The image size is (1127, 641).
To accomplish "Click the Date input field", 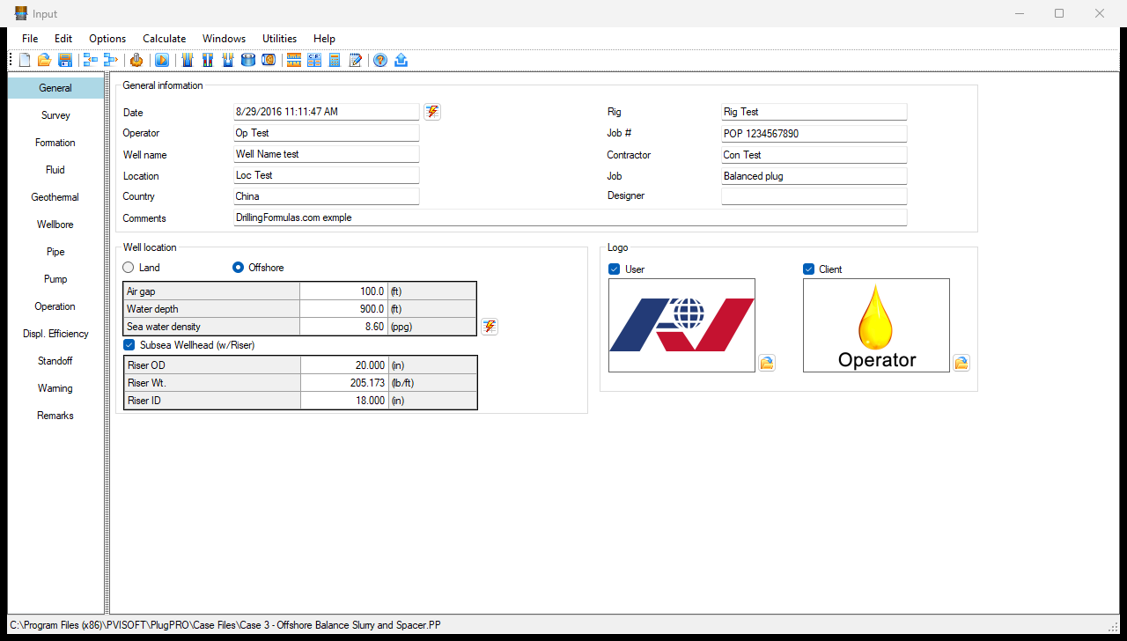I will pos(326,112).
